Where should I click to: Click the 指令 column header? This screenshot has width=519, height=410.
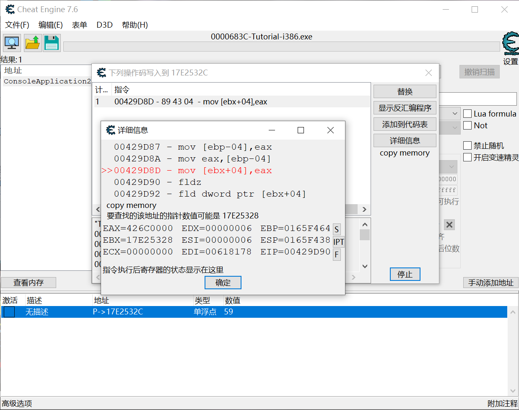pos(122,89)
